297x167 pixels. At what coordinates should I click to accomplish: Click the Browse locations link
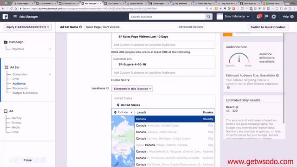click(208, 112)
